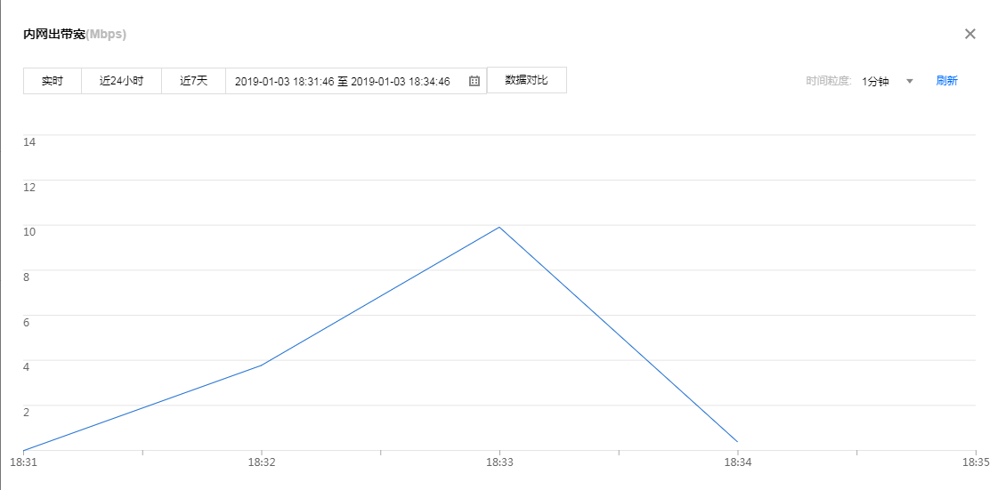Click the 刷新 refresh link
This screenshot has height=490, width=997.
click(946, 81)
